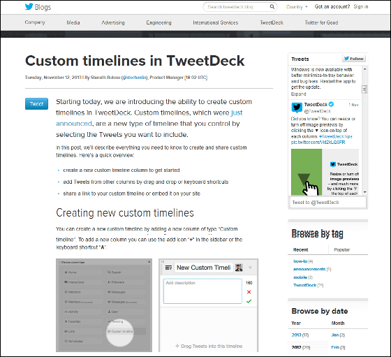Screen dimensions: 391x357
Task: Click the red X cancel description icon
Action: [x=249, y=292]
